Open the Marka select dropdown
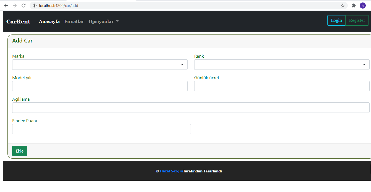Viewport: 371px width, 192px height. click(100, 65)
